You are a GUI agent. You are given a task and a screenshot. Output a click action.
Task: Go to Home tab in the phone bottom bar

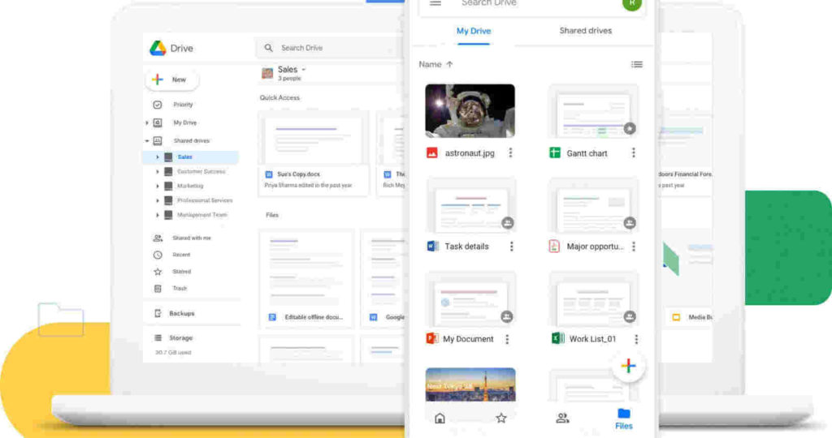pos(440,419)
